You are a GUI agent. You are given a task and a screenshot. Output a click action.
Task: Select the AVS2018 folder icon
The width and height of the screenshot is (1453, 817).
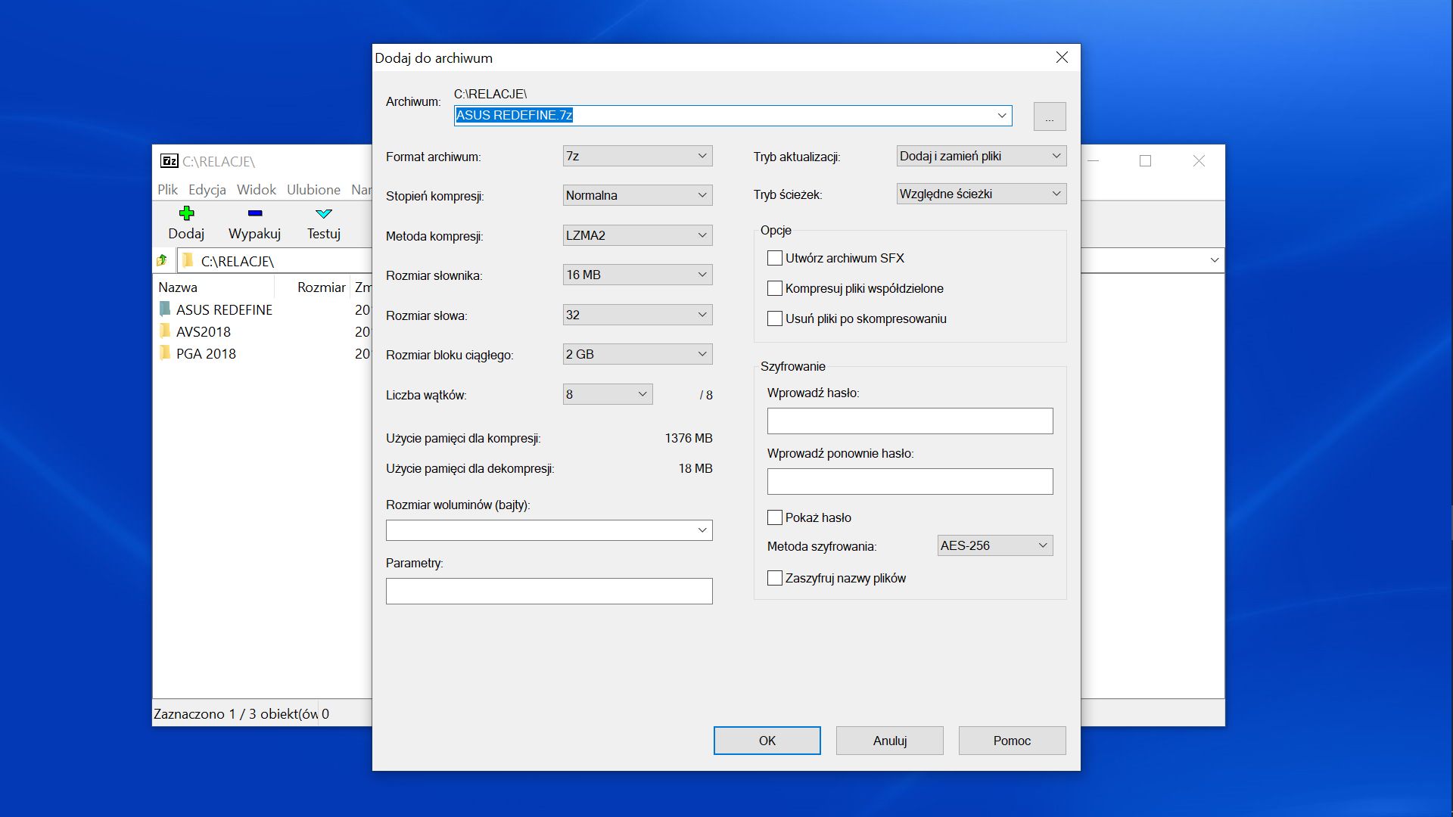[x=165, y=331]
